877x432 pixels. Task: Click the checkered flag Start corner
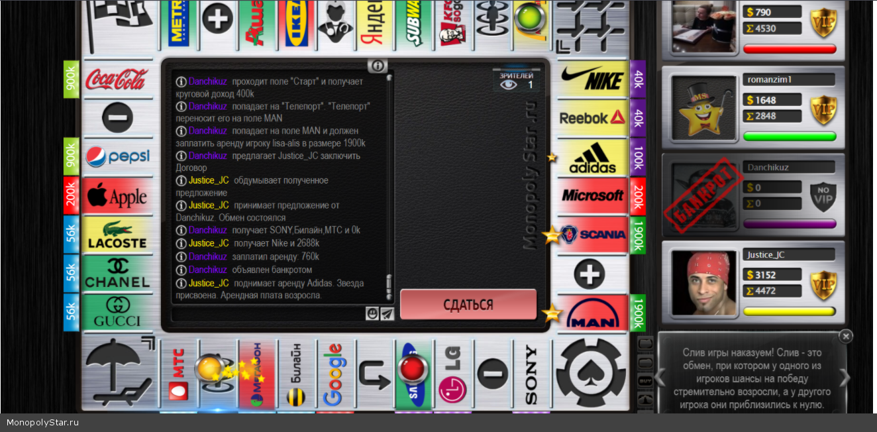tap(118, 25)
